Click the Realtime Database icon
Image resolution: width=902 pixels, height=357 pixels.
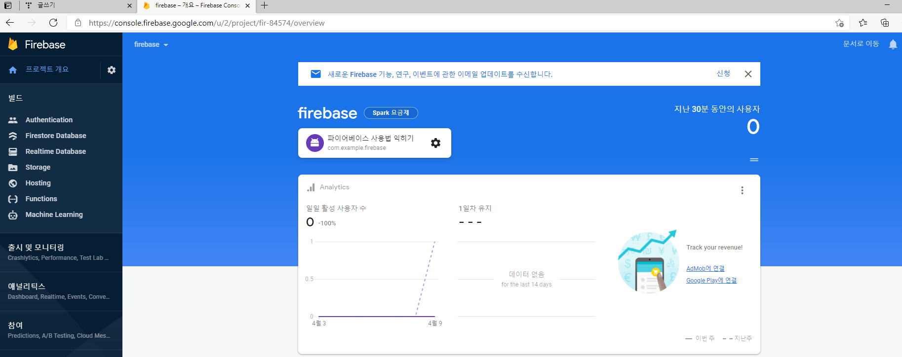(x=13, y=151)
